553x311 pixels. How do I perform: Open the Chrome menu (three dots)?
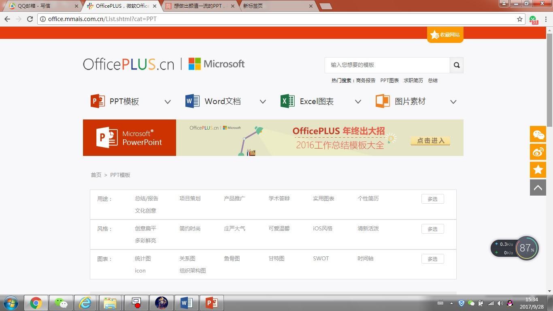546,19
